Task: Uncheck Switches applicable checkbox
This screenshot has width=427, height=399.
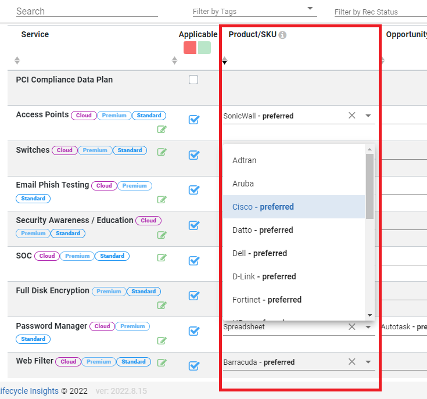Action: point(194,155)
